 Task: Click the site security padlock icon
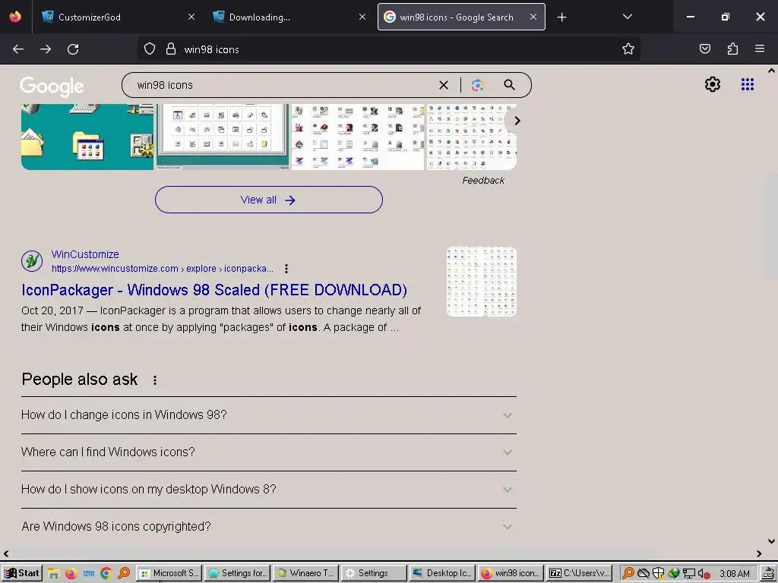tap(171, 49)
